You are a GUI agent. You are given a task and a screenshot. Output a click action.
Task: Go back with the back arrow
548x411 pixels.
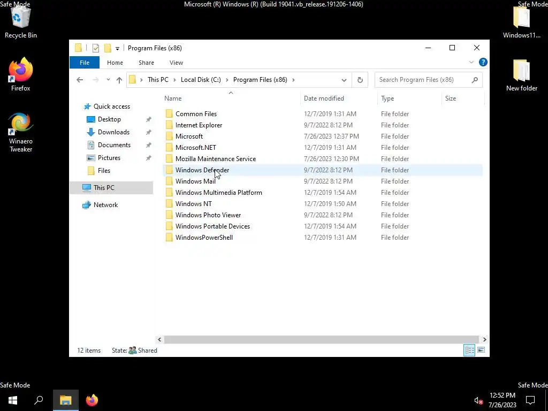[80, 80]
